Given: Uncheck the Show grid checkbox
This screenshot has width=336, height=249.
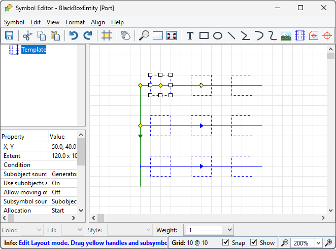Looking at the screenshot, I should click(254, 243).
